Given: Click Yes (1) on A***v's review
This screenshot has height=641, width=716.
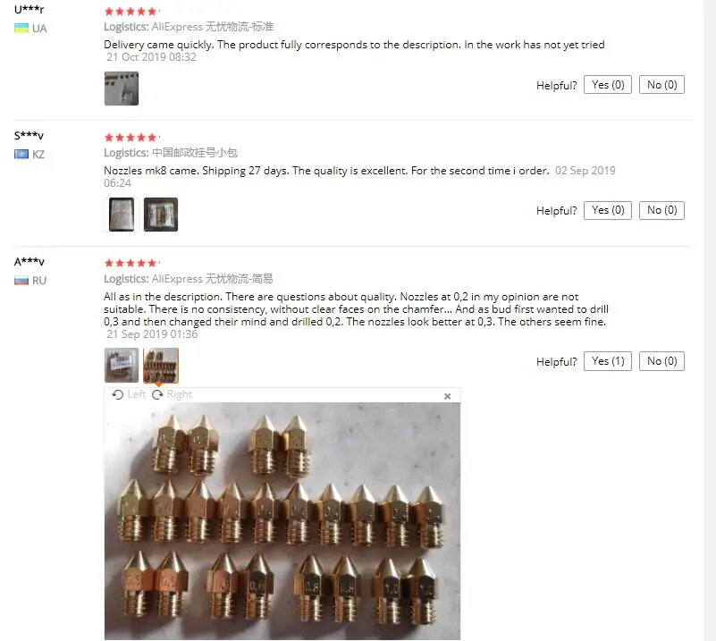Looking at the screenshot, I should click(608, 361).
